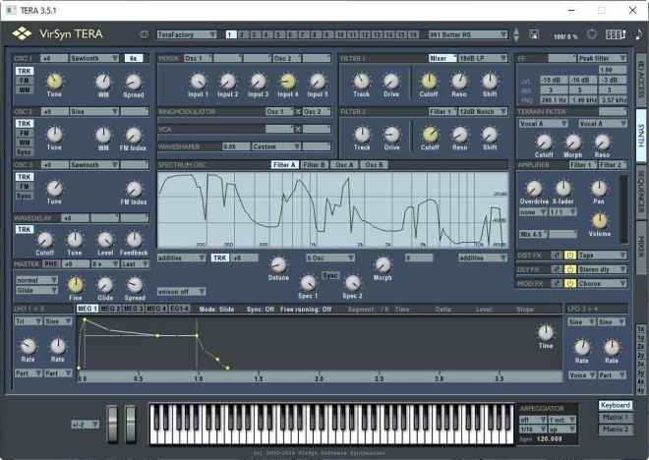Click the OSC 1 4x oversampling button
Screen dimensions: 649x460
pyautogui.click(x=134, y=58)
